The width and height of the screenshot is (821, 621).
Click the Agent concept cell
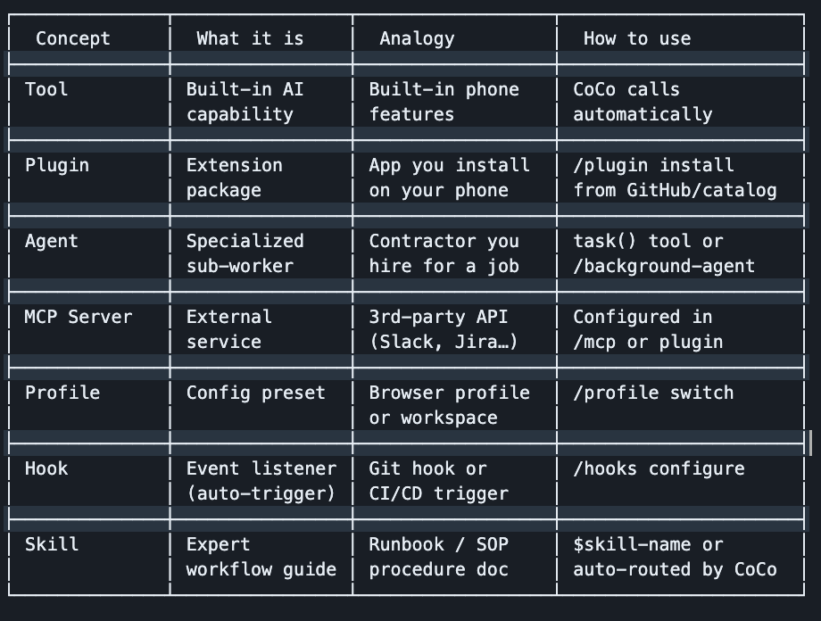(x=52, y=242)
